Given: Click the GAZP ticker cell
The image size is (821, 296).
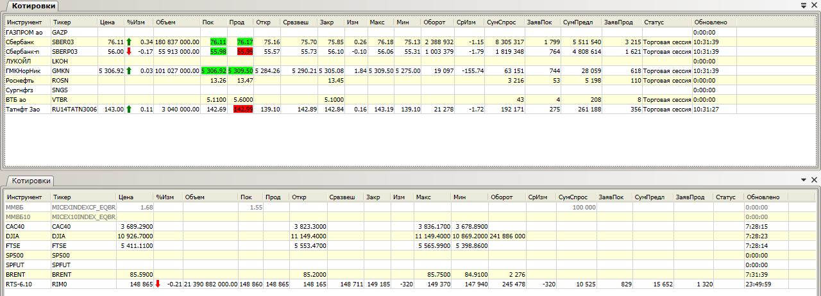Looking at the screenshot, I should click(74, 31).
